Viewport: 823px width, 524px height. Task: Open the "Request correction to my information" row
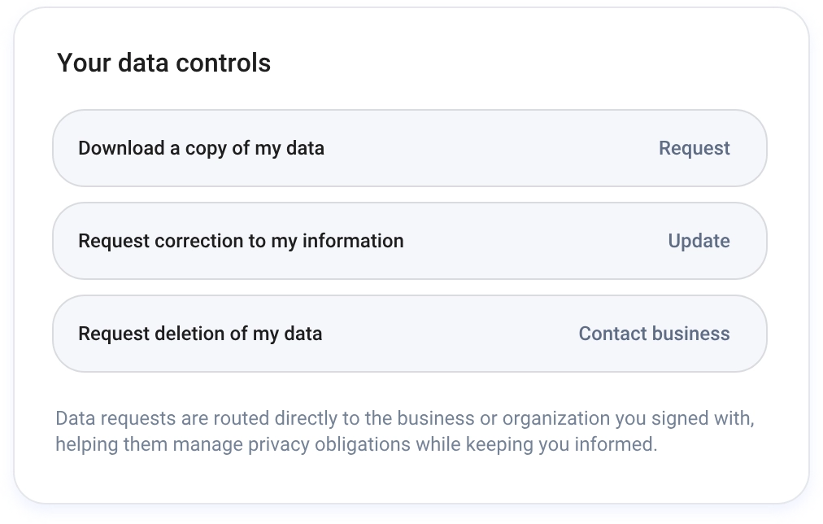(x=488, y=241)
